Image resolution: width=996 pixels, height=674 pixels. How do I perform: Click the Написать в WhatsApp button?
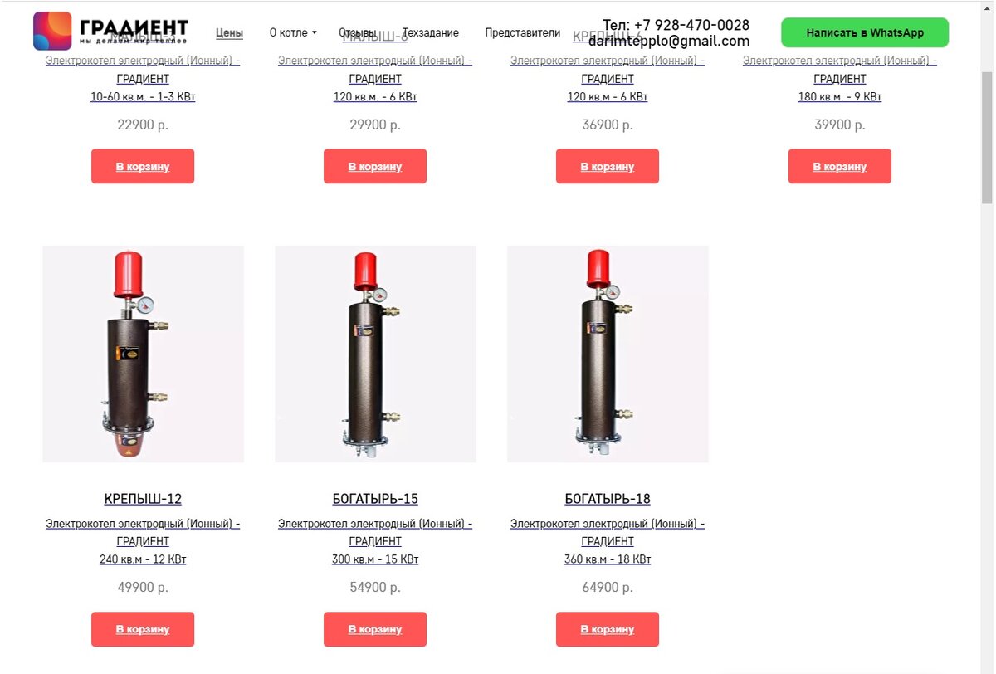pyautogui.click(x=865, y=32)
